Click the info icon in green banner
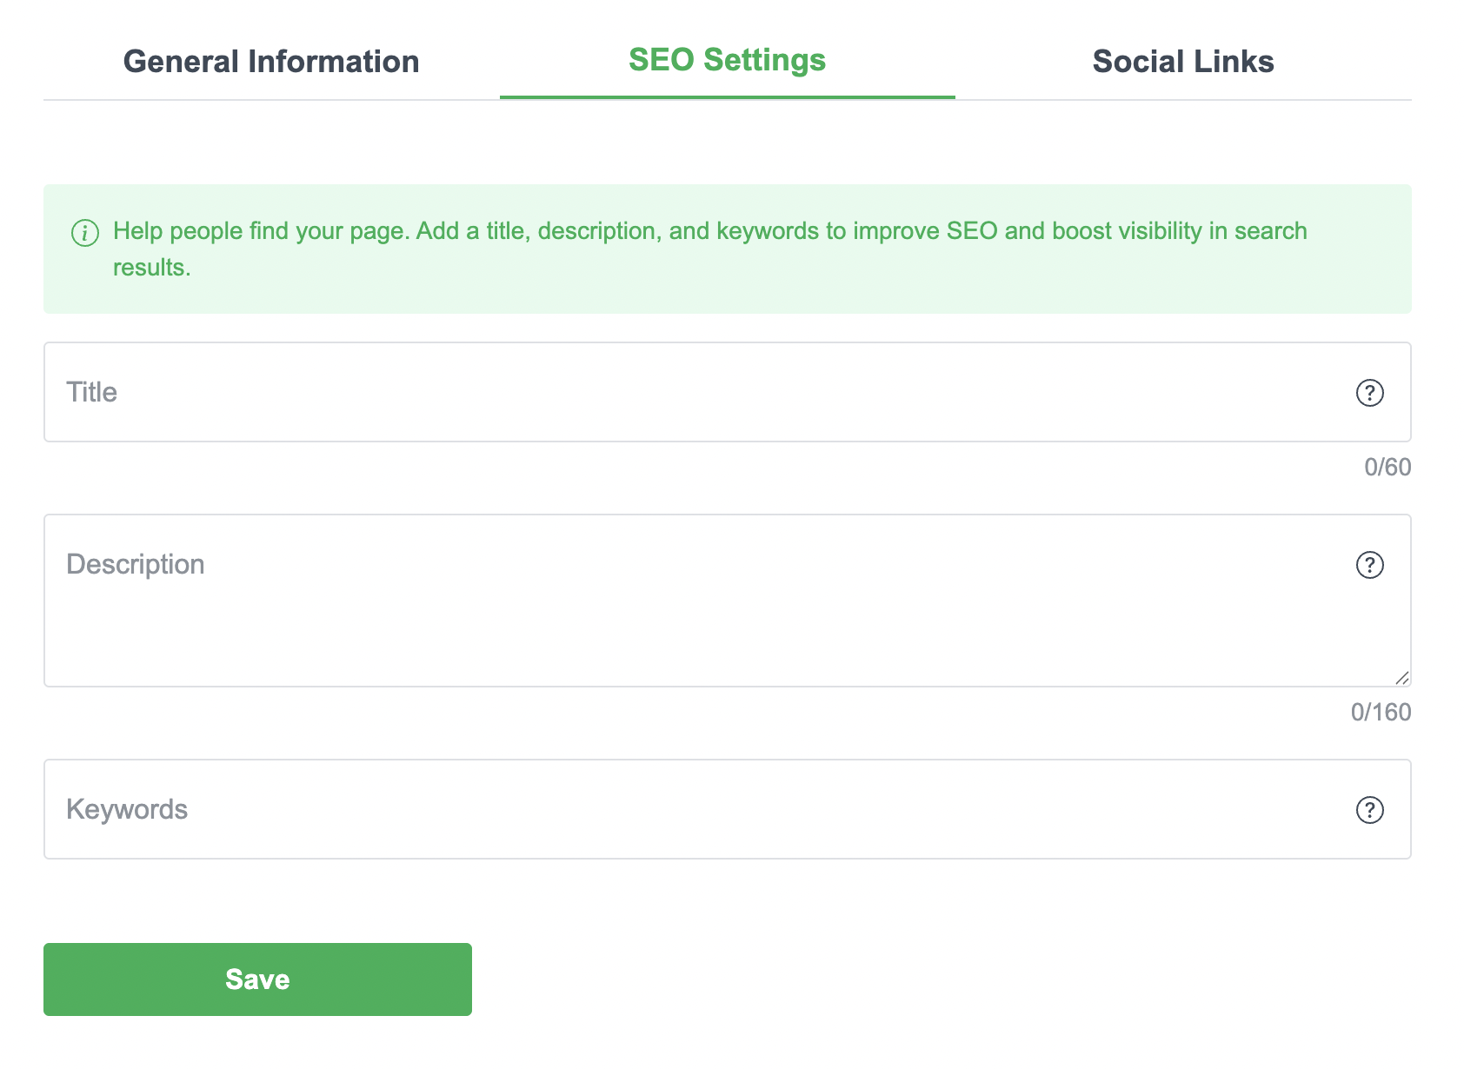Viewport: 1464px width, 1069px height. (x=85, y=233)
